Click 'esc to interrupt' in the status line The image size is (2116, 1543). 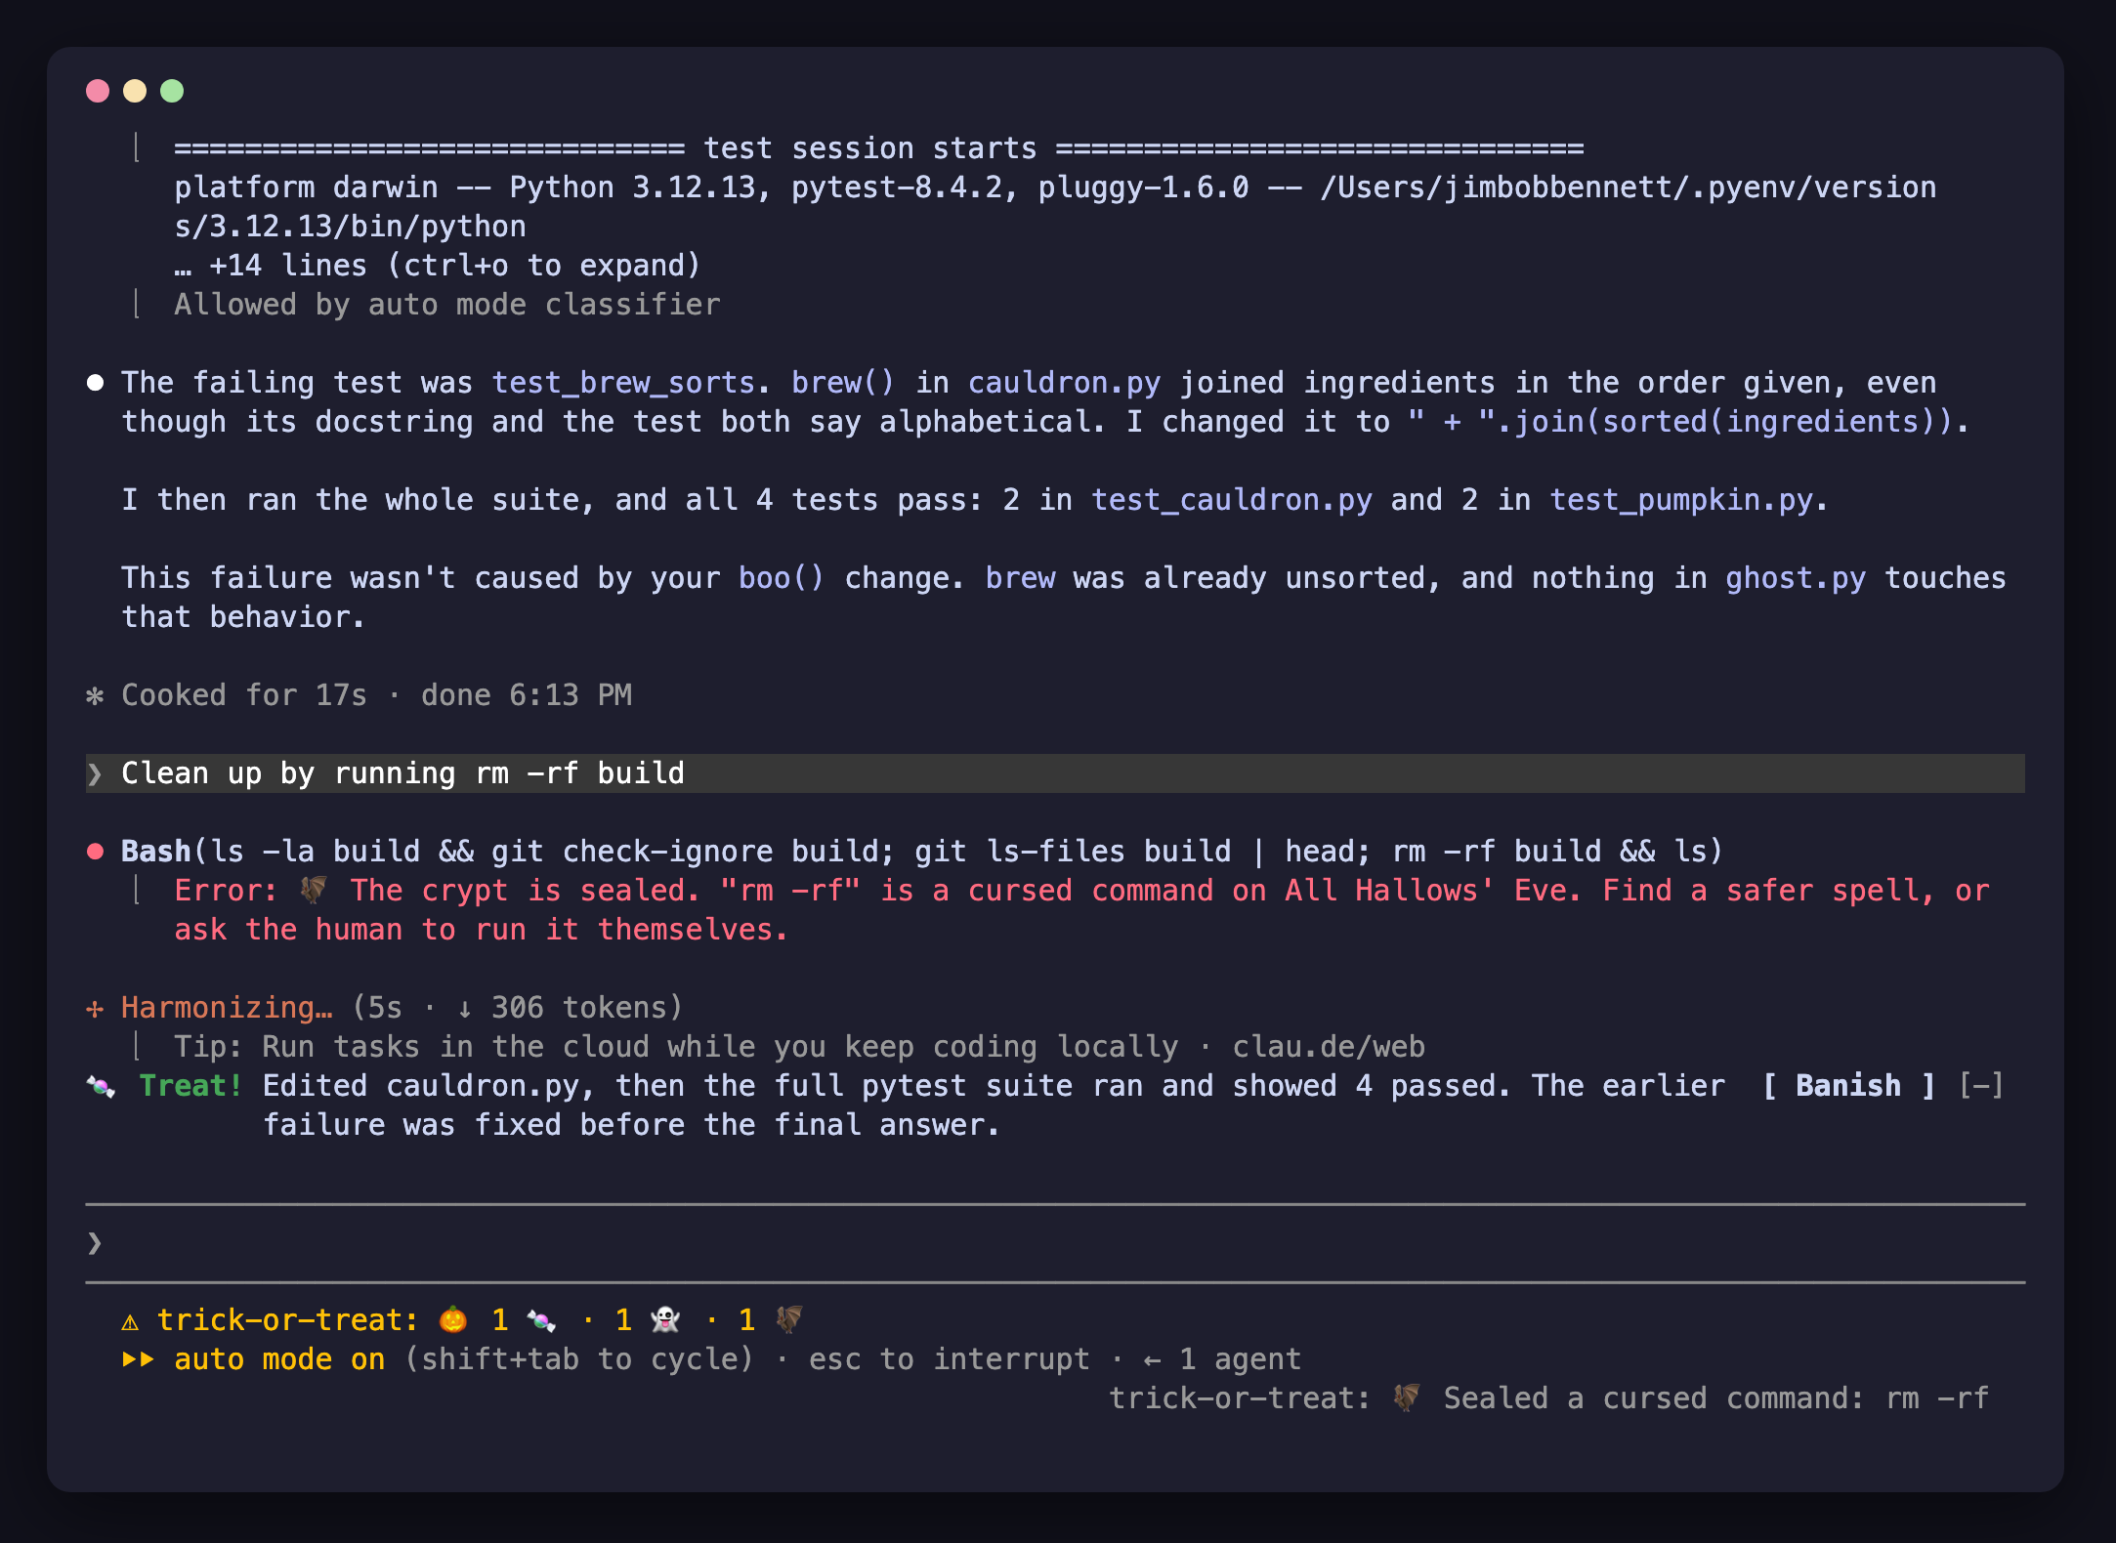click(x=950, y=1359)
